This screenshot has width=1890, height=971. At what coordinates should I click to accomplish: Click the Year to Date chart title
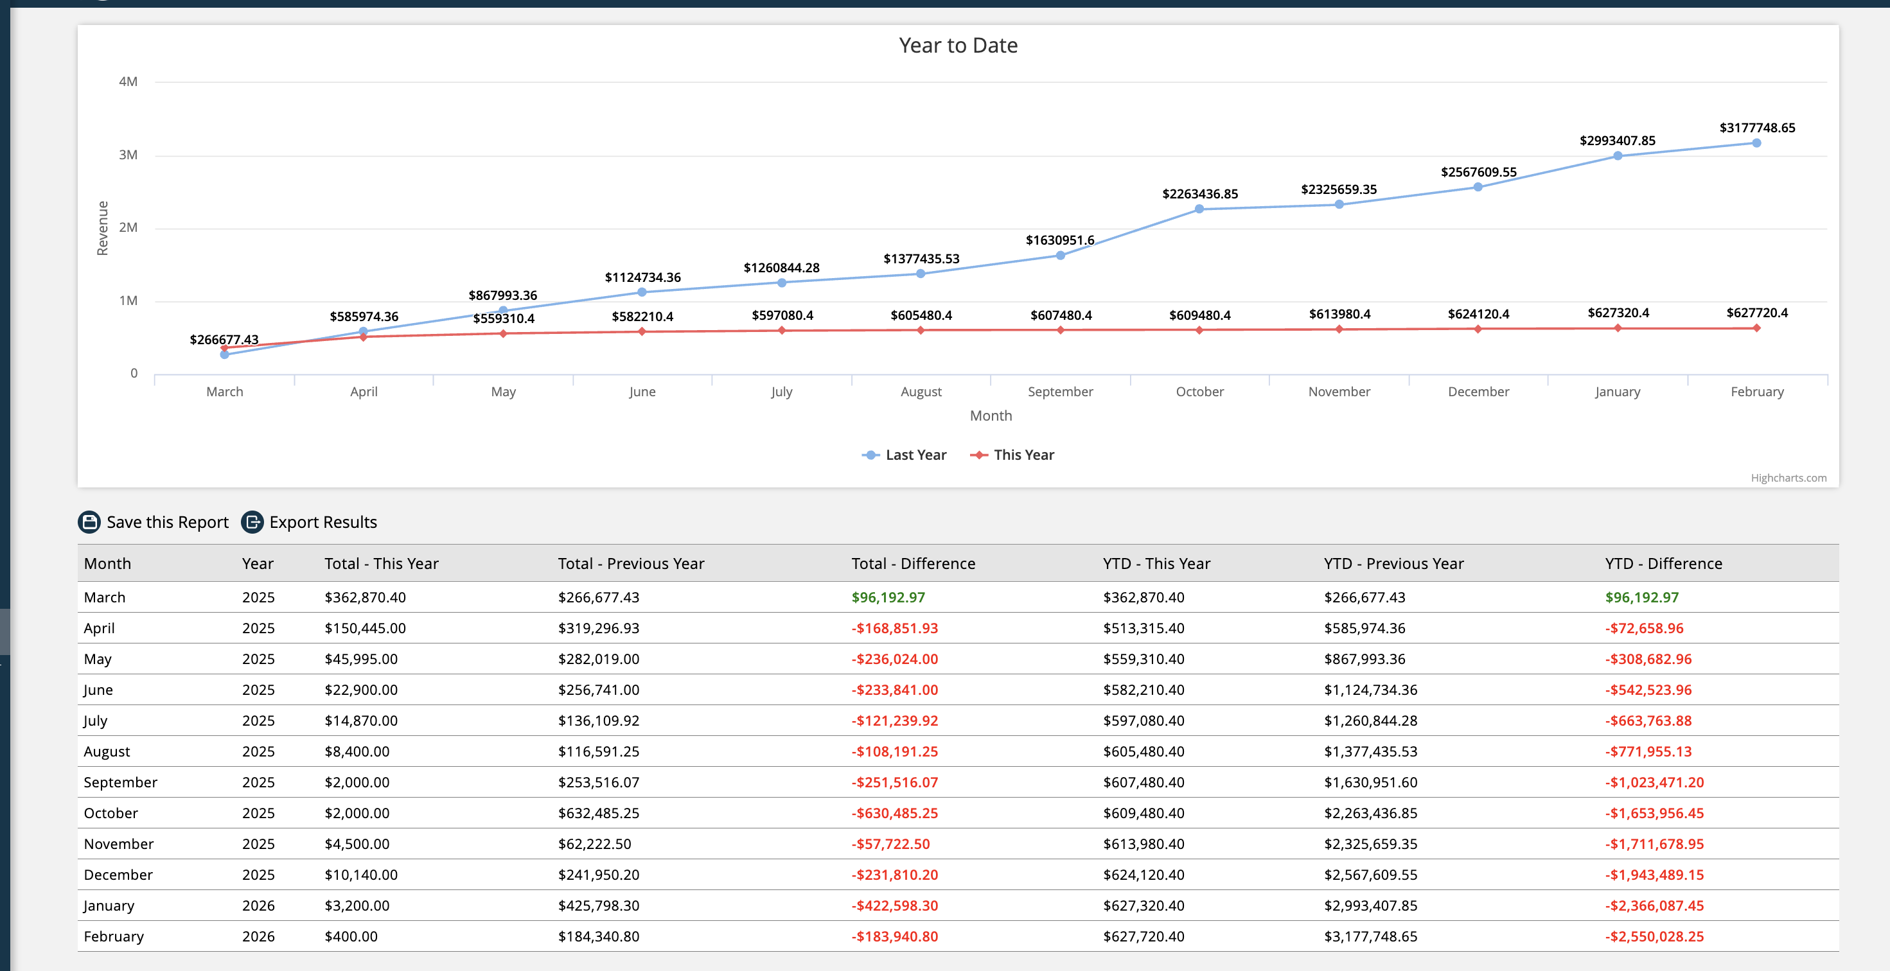[x=958, y=46]
